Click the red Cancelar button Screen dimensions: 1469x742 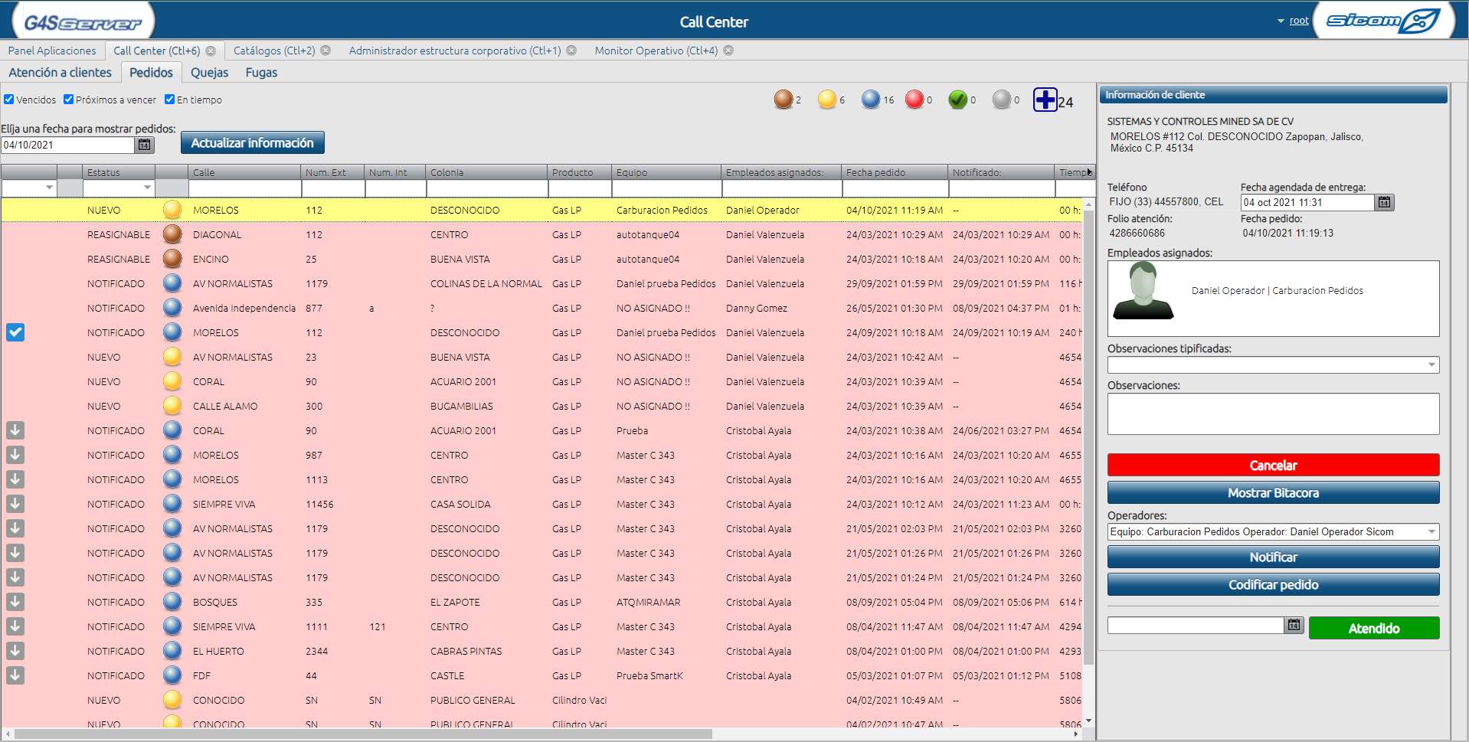click(x=1273, y=466)
